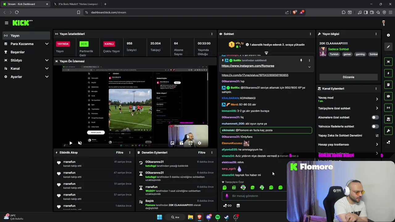Open Takipçilere özel sohbet options

(x=377, y=108)
